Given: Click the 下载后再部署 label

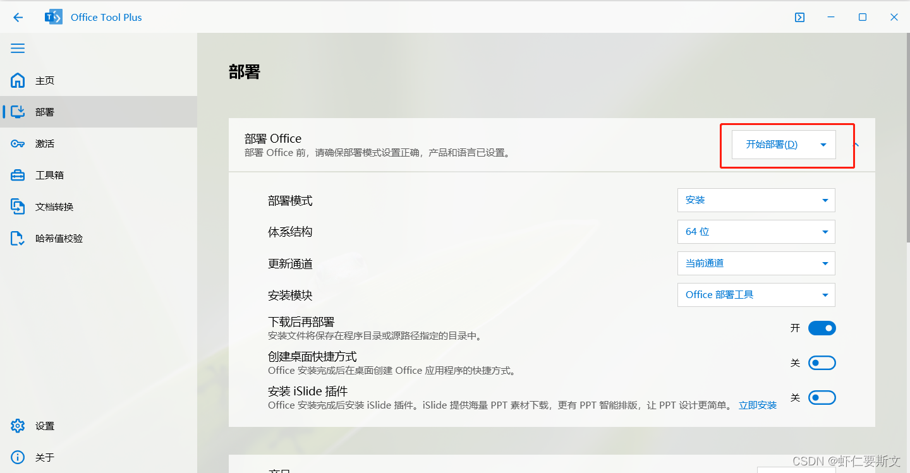Looking at the screenshot, I should pos(301,323).
